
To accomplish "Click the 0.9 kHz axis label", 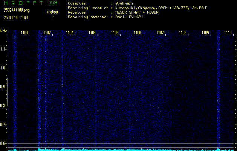I will click(x=3, y=87).
